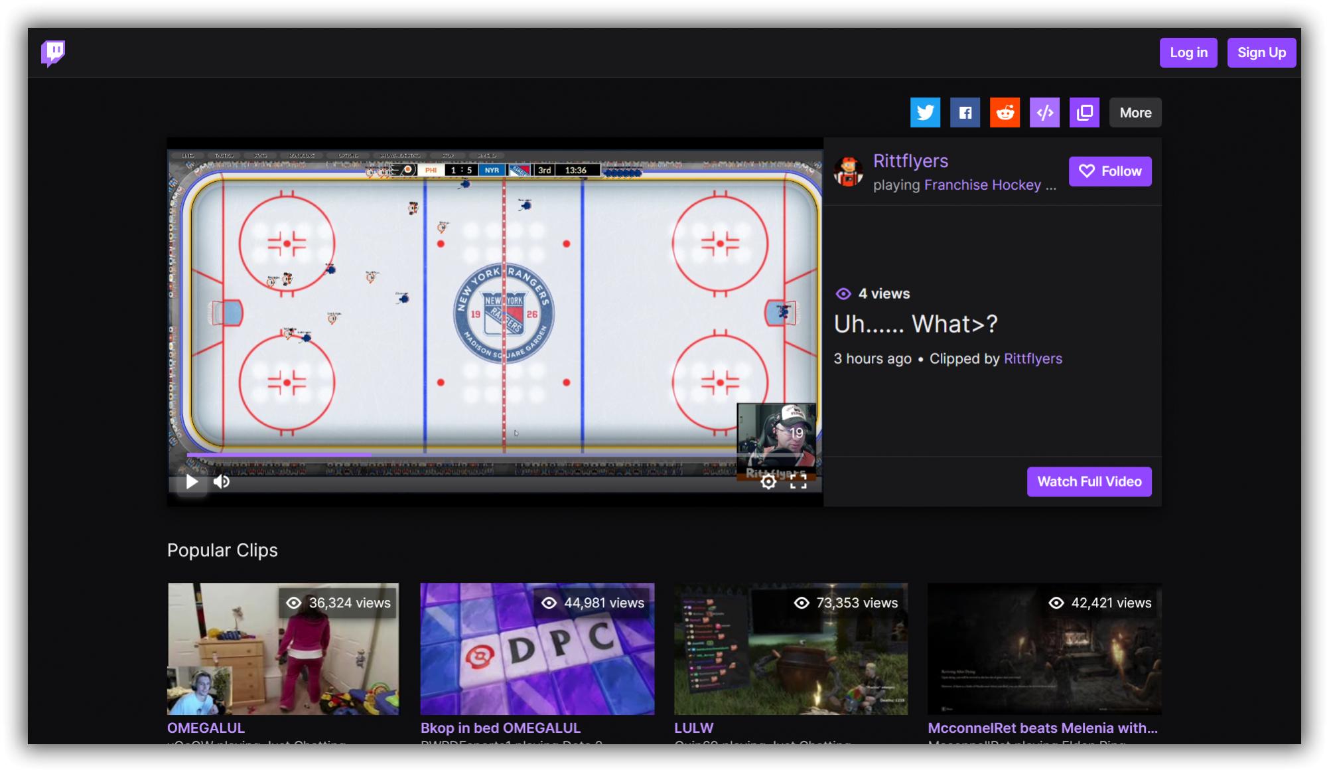1329x772 pixels.
Task: Share clip on Twitter
Action: [x=925, y=112]
